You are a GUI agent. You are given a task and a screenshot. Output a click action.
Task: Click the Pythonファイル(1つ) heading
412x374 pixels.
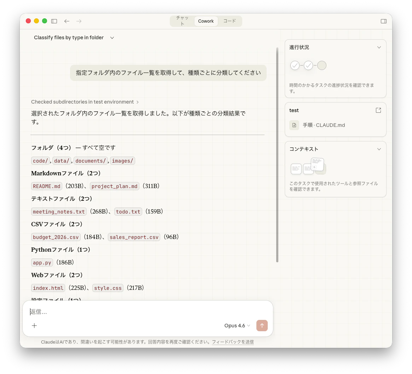[x=60, y=250]
